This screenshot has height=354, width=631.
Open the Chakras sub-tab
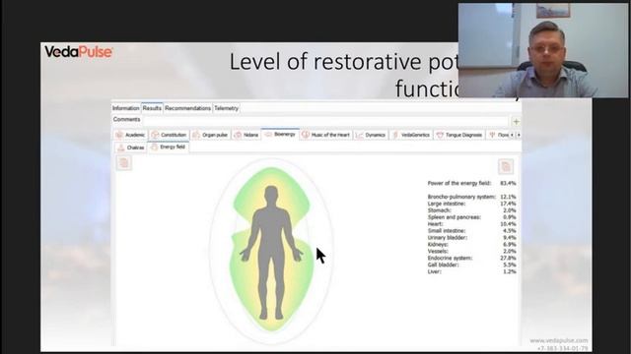(x=131, y=147)
